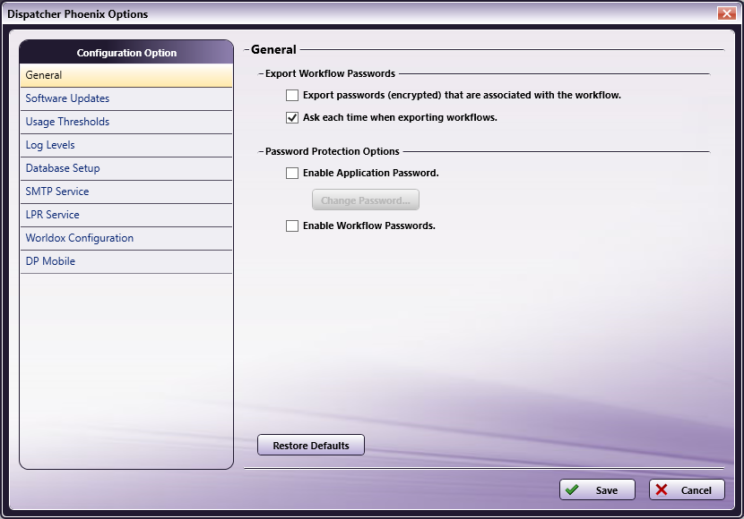Close the Dispatcher Phoenix Options window
Screen dimensions: 744x519
click(x=726, y=13)
